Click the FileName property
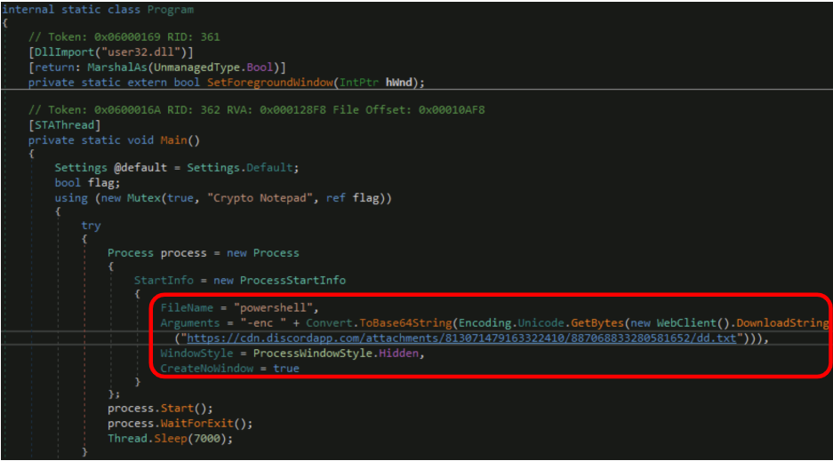This screenshot has height=461, width=833. [x=187, y=307]
